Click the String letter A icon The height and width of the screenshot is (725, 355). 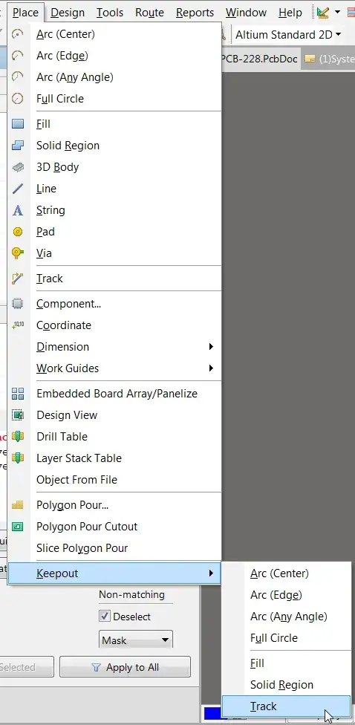point(18,210)
